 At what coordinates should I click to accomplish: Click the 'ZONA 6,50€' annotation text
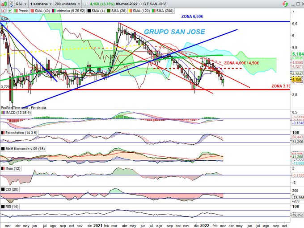(x=192, y=16)
